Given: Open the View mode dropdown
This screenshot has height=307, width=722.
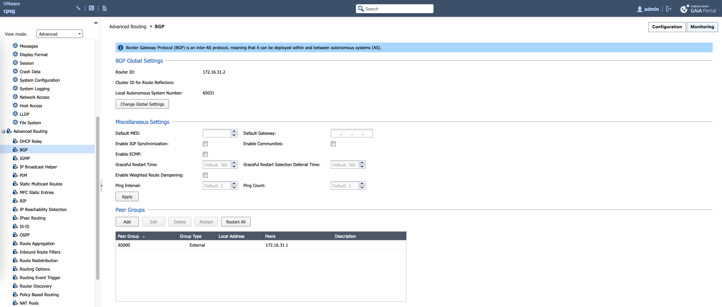Looking at the screenshot, I should (60, 34).
